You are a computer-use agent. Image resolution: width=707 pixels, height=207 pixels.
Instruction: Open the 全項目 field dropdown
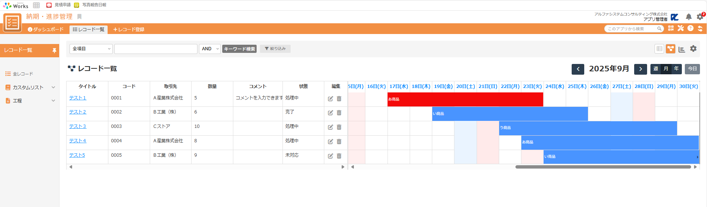[91, 49]
